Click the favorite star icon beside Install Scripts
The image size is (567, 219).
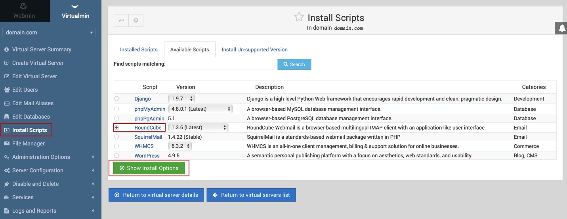299,17
